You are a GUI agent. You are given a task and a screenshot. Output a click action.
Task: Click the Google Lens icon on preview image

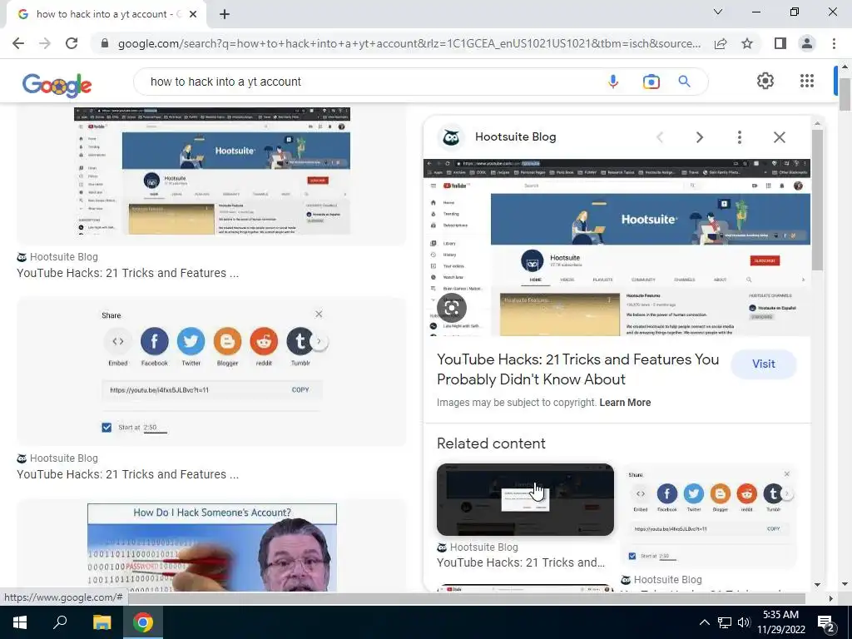point(452,308)
